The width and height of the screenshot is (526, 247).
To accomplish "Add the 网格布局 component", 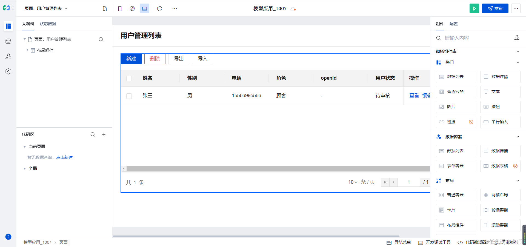I will (x=500, y=195).
